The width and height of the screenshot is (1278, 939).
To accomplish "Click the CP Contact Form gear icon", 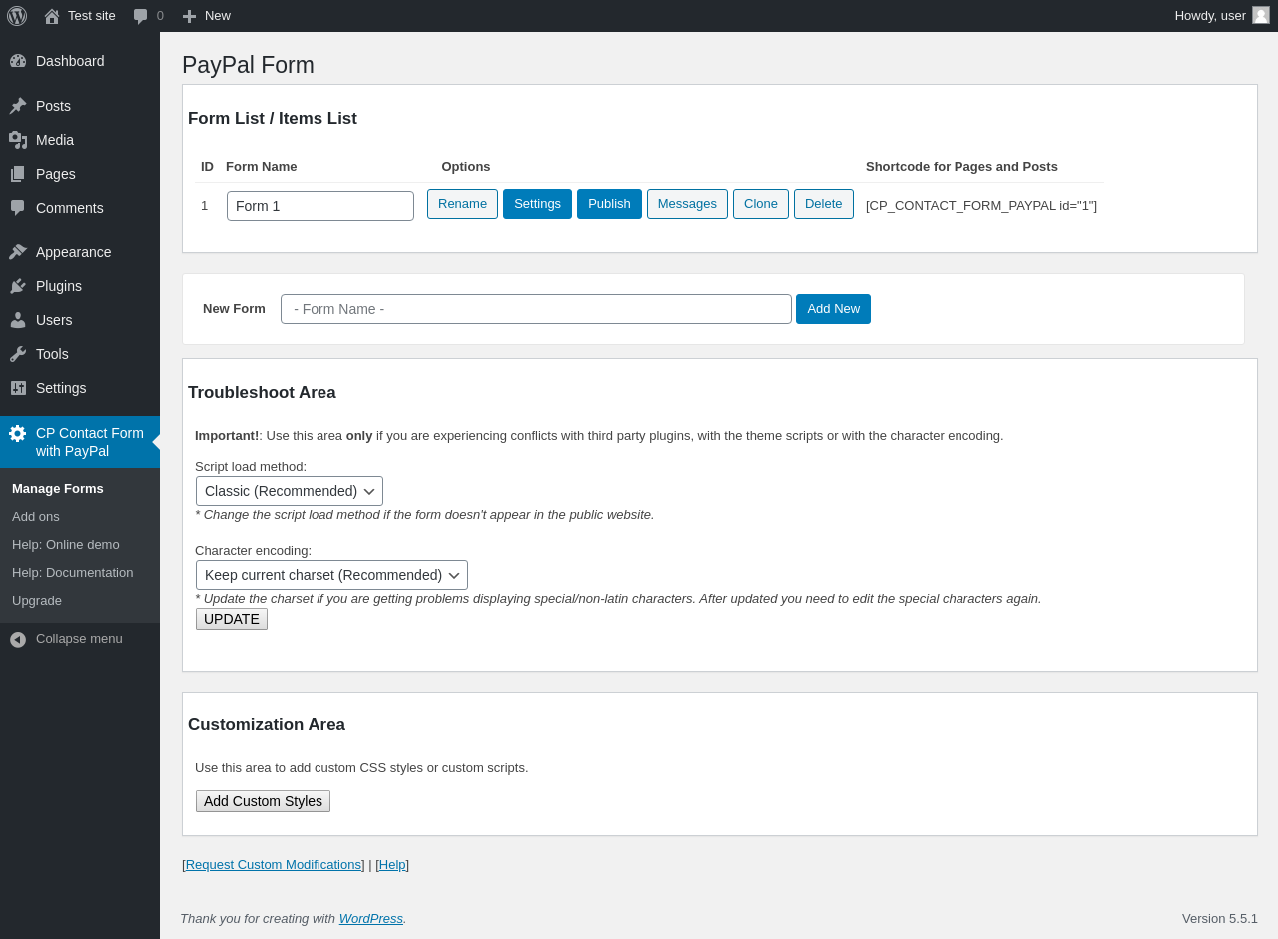I will click(18, 433).
